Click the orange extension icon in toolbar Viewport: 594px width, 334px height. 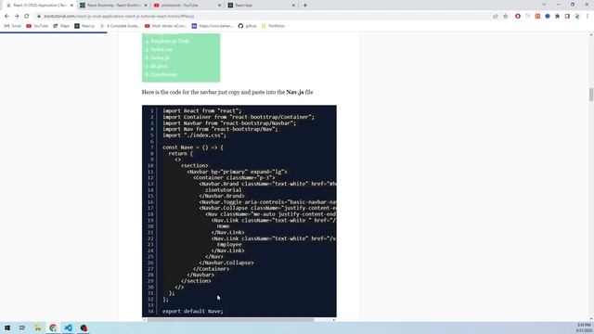point(537,17)
